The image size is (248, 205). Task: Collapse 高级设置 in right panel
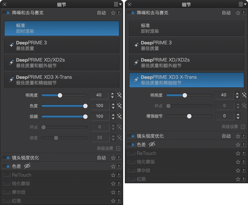[243, 127]
